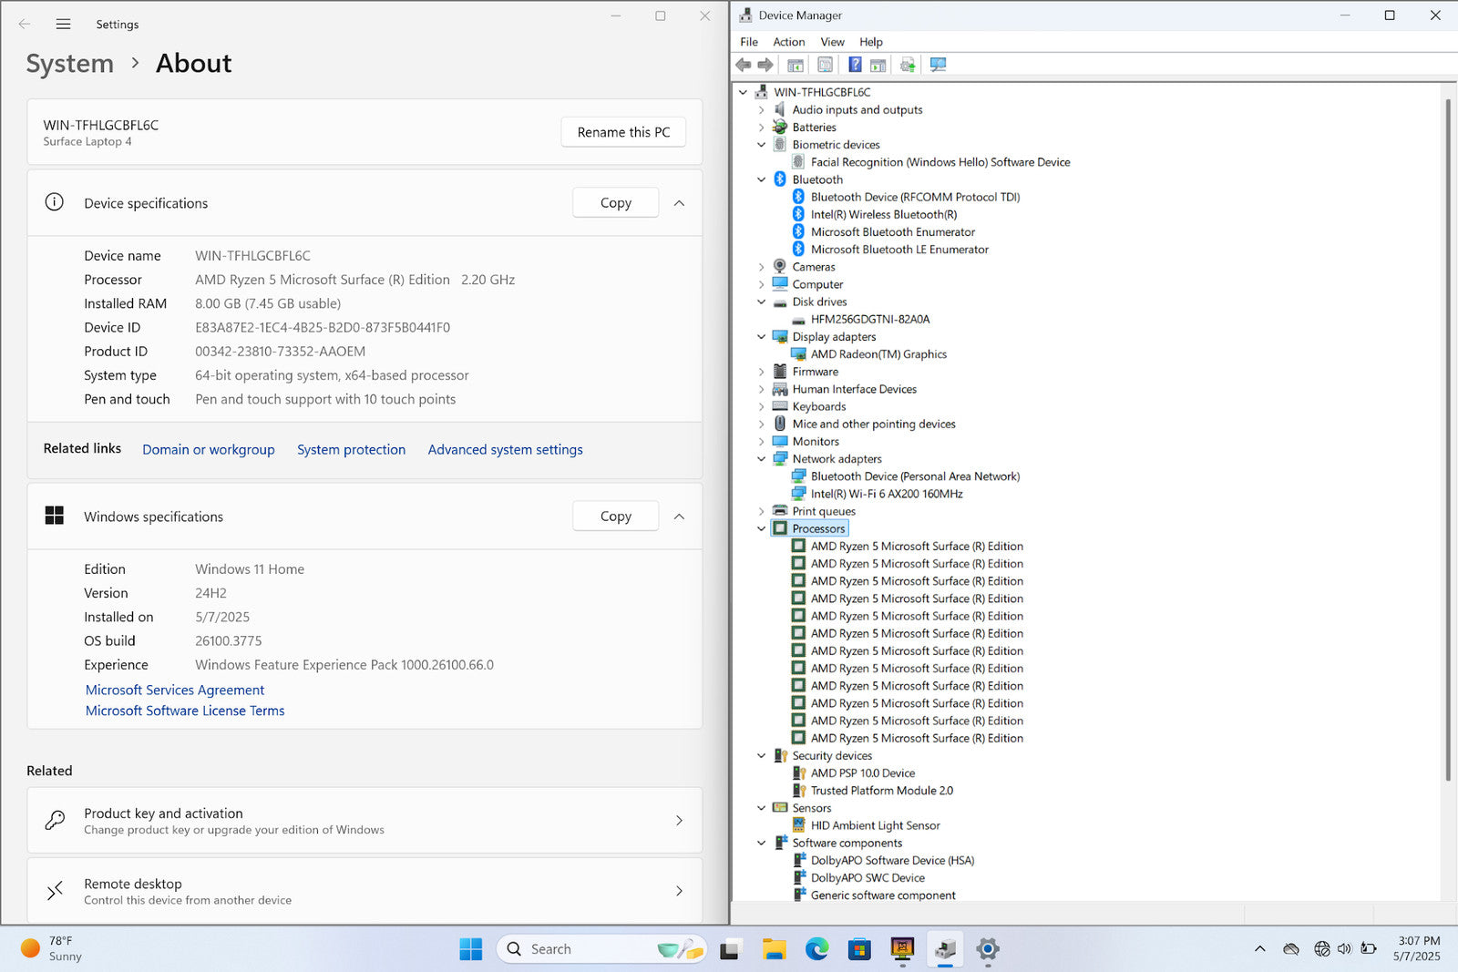This screenshot has width=1458, height=972.
Task: Collapse the Processors node
Action: (x=762, y=528)
